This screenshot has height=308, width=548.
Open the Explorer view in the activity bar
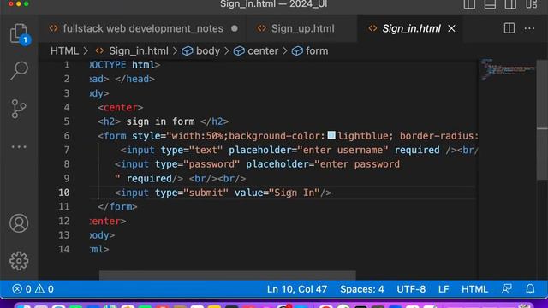tap(19, 33)
